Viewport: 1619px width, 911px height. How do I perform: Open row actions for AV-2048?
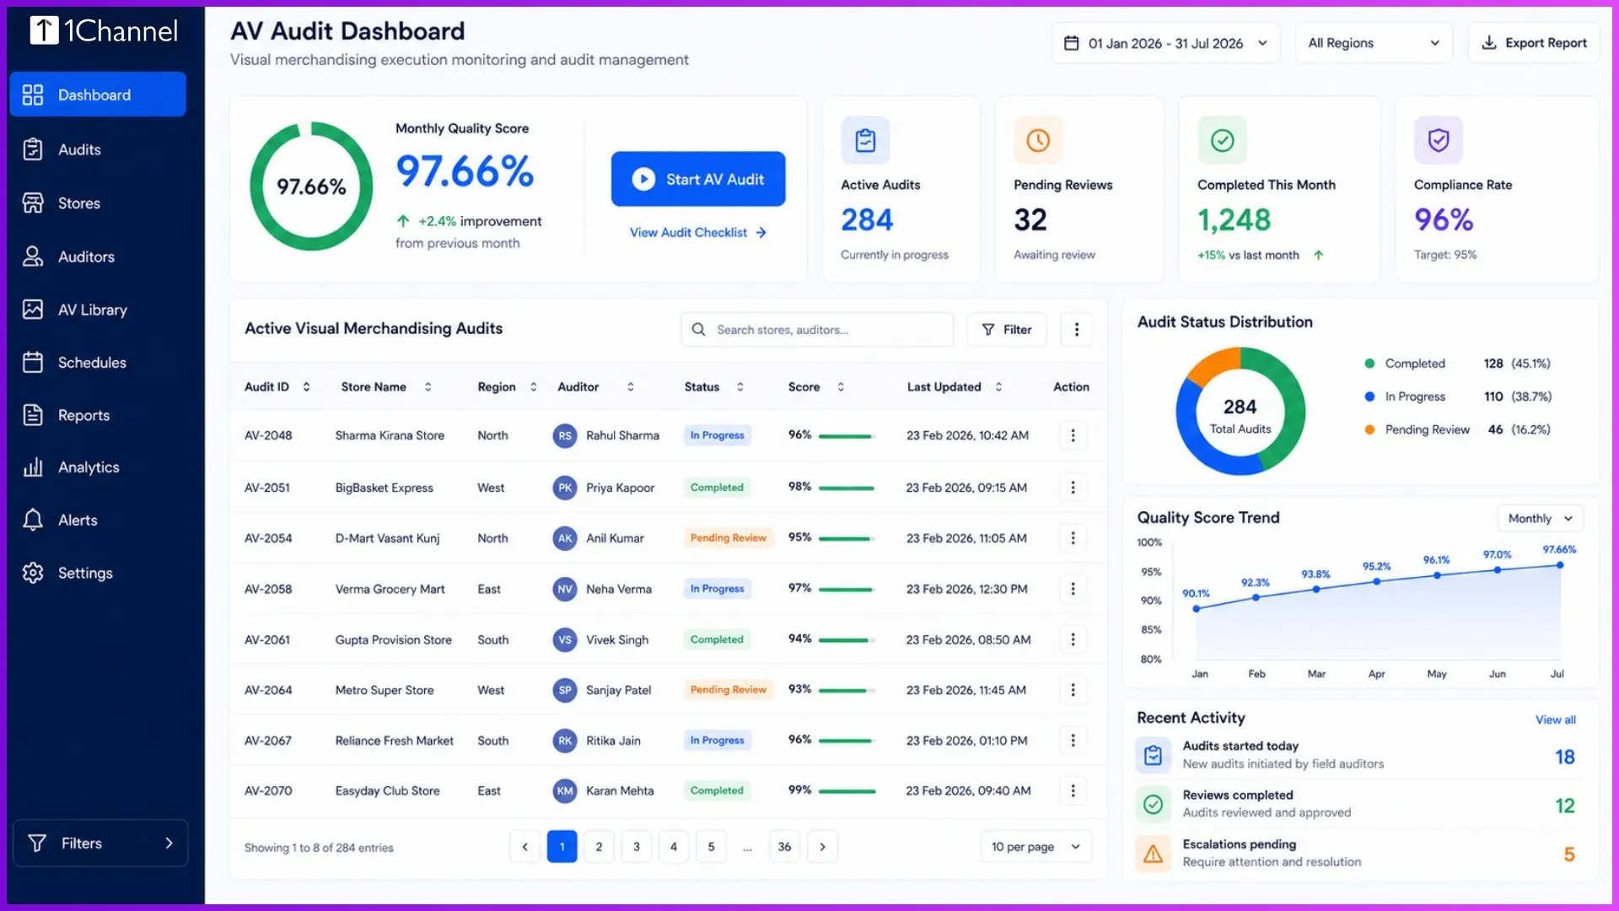click(x=1073, y=435)
